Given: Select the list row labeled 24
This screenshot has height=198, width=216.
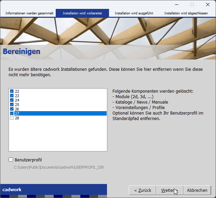Looking at the screenshot, I should point(60,100).
